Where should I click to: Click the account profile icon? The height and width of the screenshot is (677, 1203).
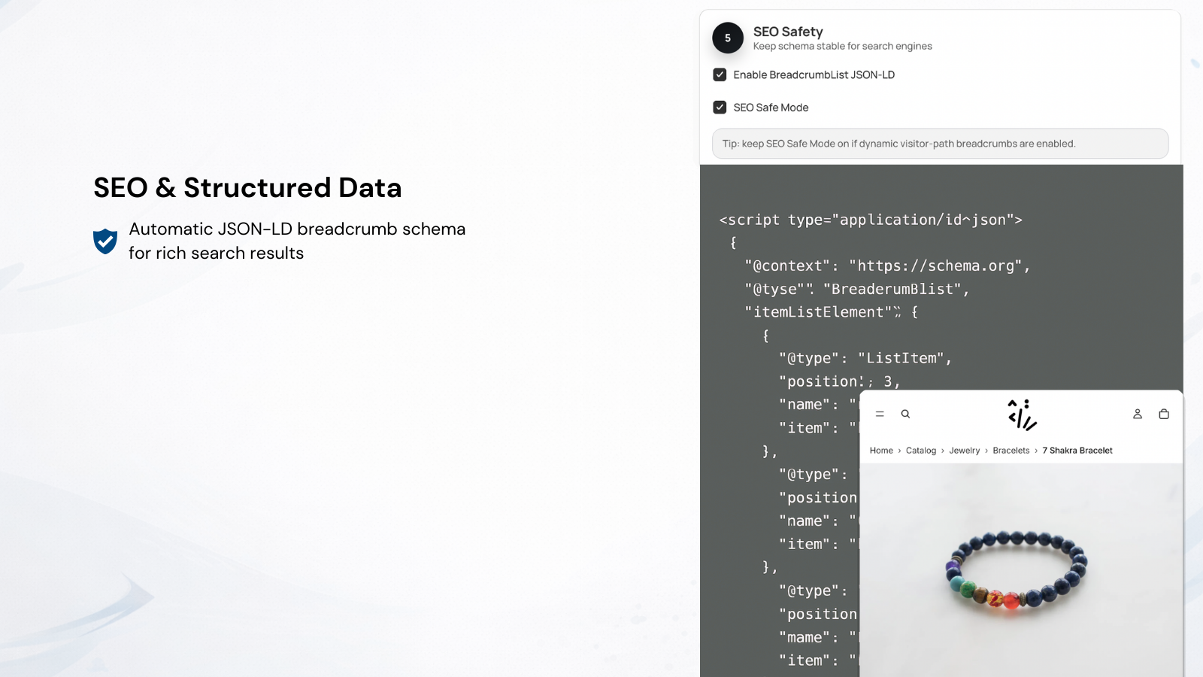click(1137, 414)
